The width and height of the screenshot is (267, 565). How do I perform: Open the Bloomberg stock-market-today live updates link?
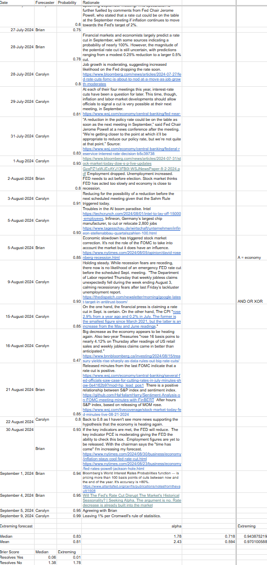[x=132, y=160]
